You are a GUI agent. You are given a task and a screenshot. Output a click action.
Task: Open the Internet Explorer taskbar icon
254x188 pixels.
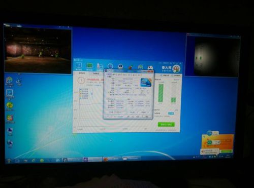pos(34,161)
